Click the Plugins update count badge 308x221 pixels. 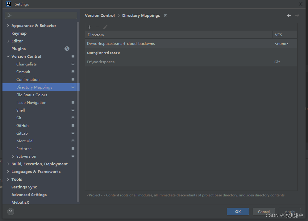point(67,49)
